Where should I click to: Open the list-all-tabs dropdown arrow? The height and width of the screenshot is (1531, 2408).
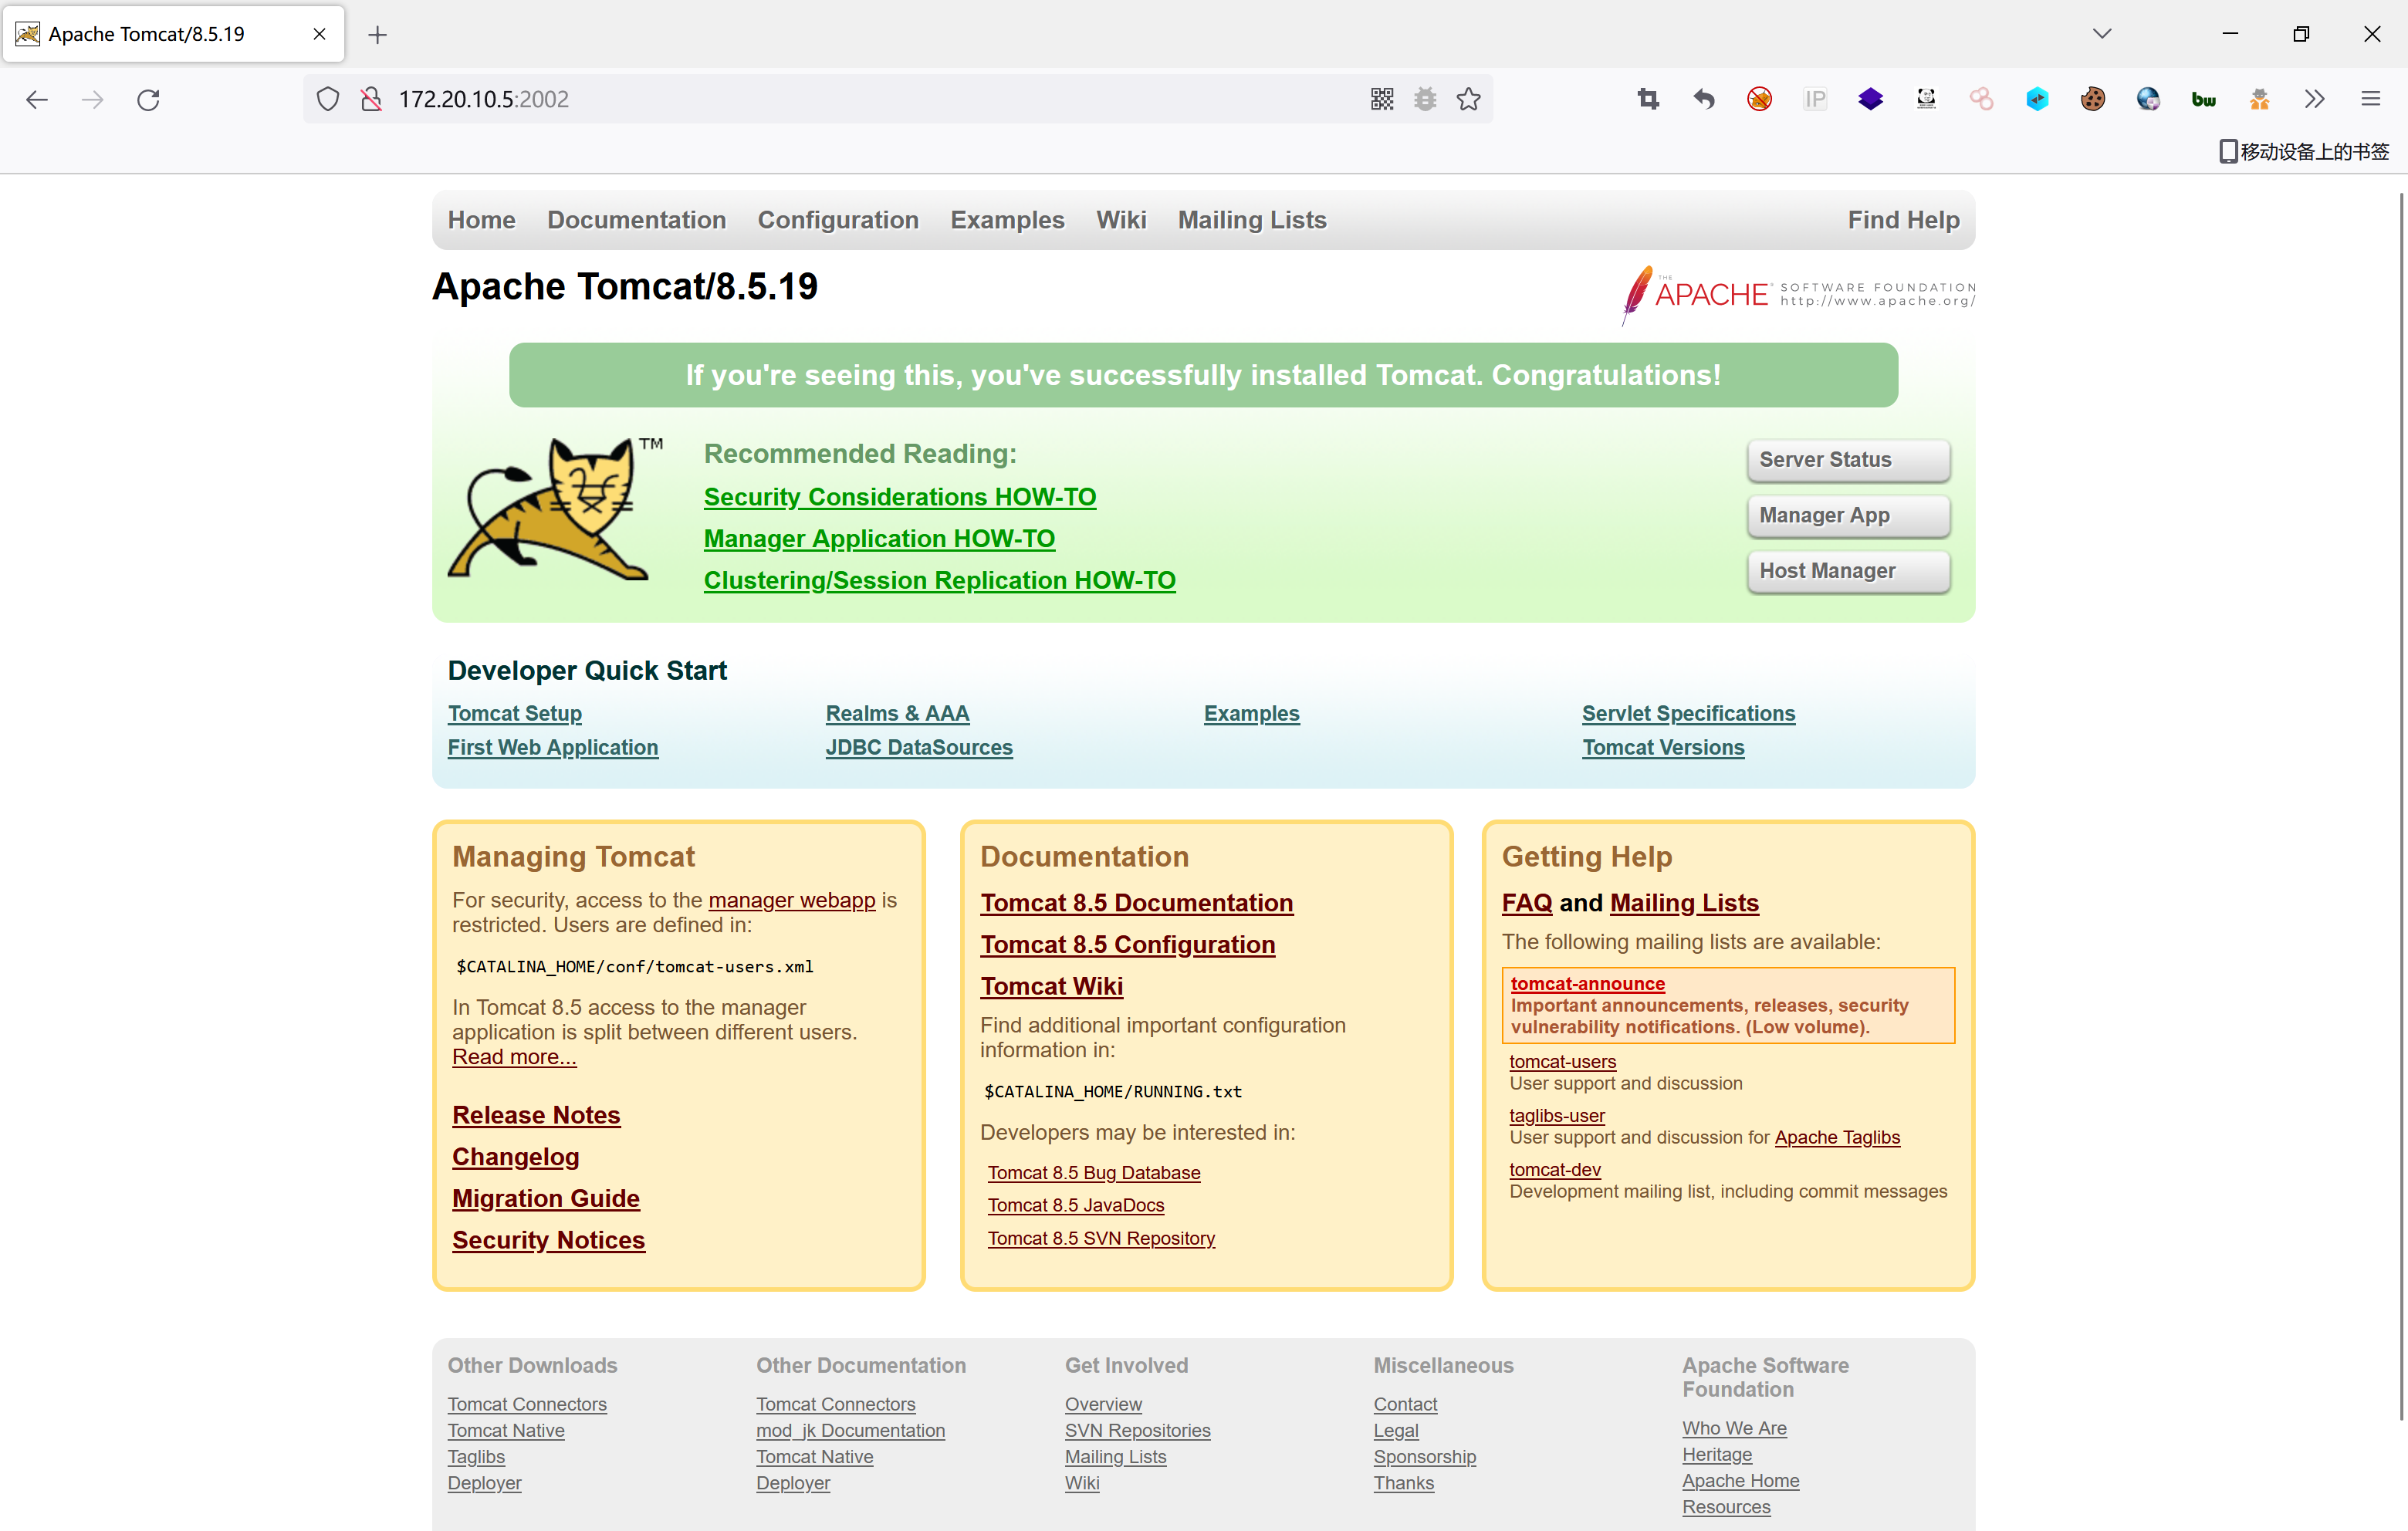point(2102,34)
